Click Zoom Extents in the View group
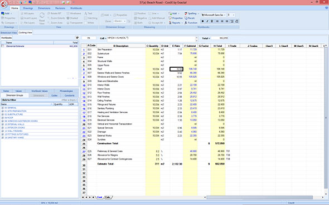This screenshot has height=205, width=329. 56,18
